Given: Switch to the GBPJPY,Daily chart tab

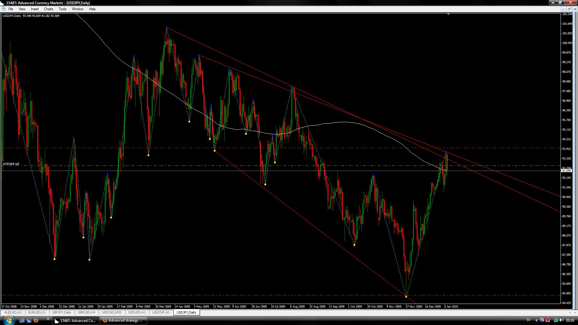Looking at the screenshot, I should pos(62,312).
